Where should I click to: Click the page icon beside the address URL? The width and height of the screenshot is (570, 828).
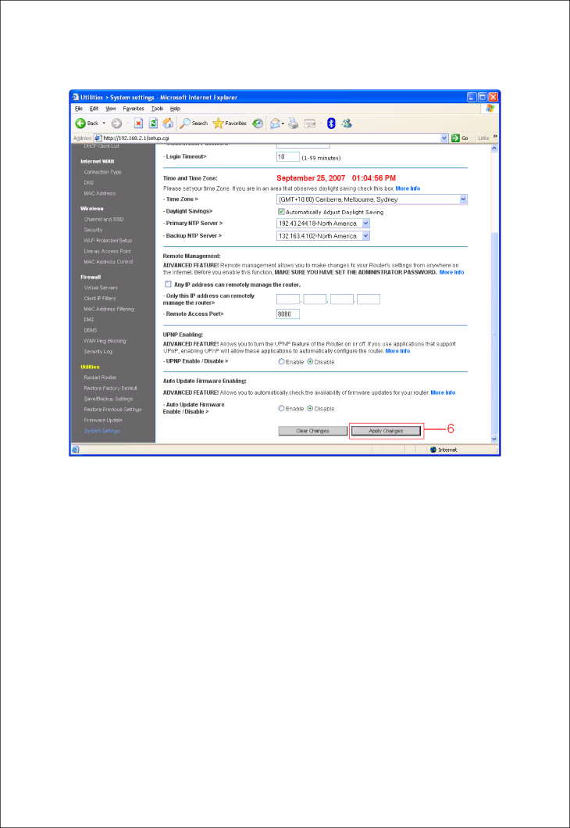tap(98, 138)
